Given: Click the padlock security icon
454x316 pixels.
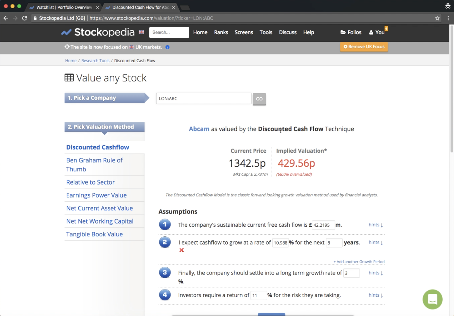Looking at the screenshot, I should (x=35, y=18).
